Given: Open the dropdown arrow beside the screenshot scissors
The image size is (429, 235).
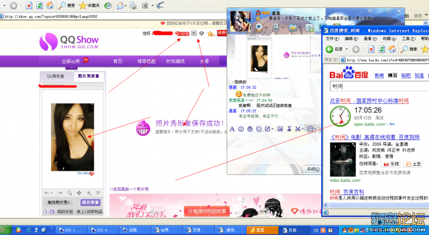Looking at the screenshot, I should 303,129.
